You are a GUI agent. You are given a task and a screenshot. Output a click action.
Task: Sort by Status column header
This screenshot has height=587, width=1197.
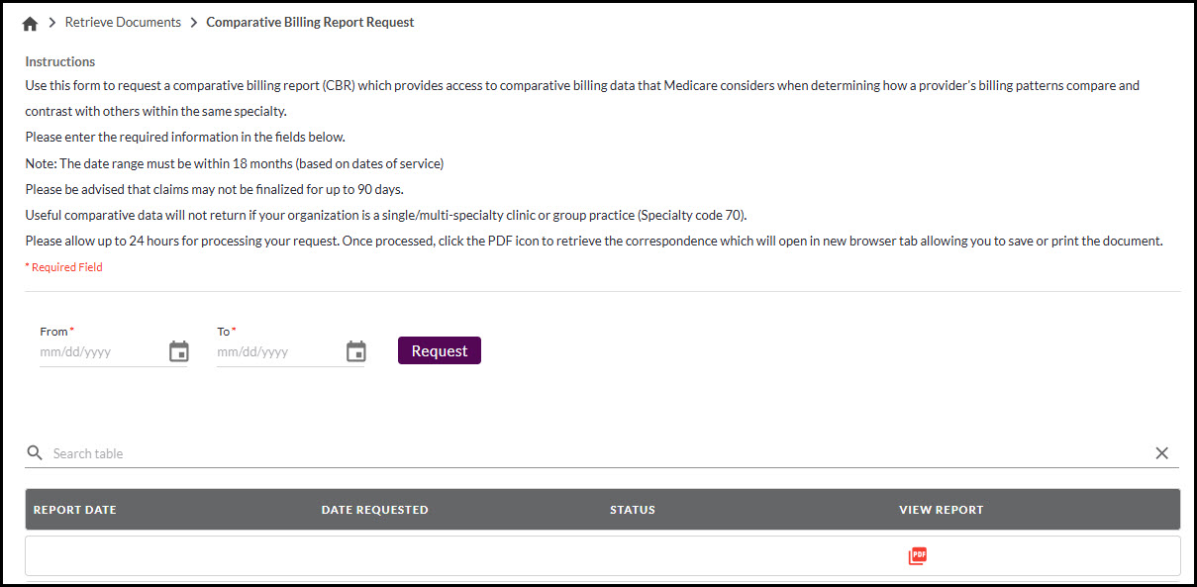633,510
